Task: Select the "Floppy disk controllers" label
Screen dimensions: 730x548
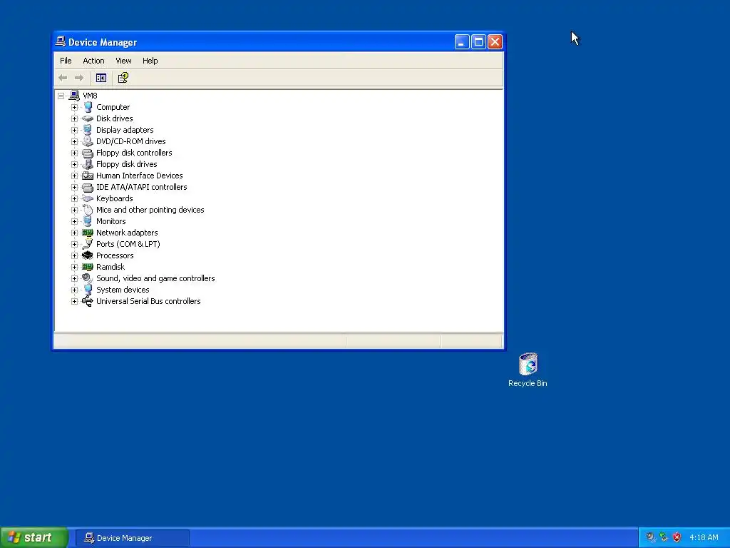Action: 134,153
